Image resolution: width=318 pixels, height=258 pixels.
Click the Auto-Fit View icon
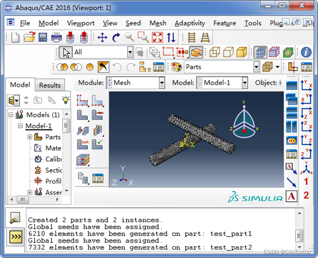pyautogui.click(x=157, y=38)
